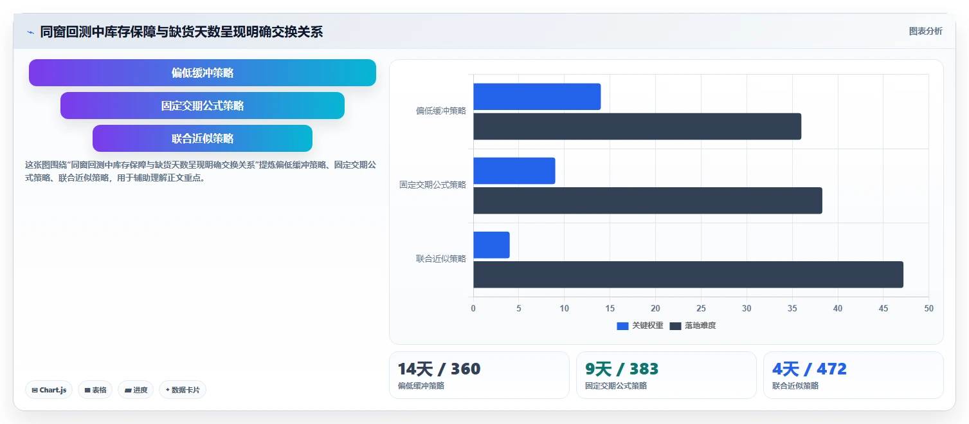The image size is (969, 424).
Task: Click the 固定交期公式策略 chart axis label
Action: coord(433,185)
